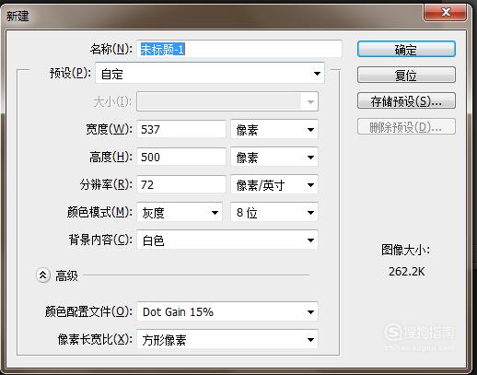Open the 像素/英寸 resolution unit dropdown
Viewport: 477px width, 375px height.
point(274,184)
